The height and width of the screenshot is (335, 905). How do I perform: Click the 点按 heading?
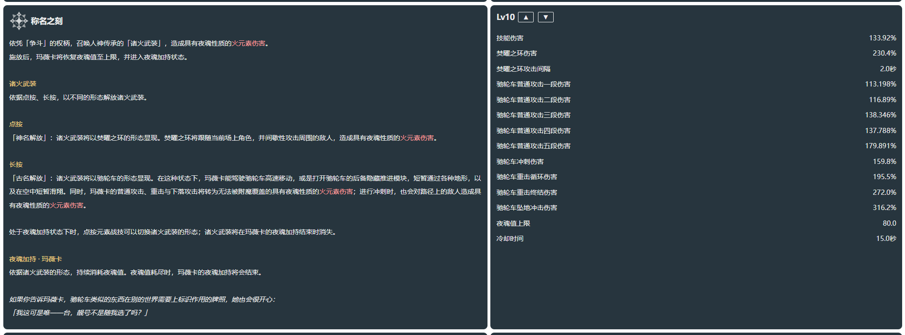[x=16, y=124]
